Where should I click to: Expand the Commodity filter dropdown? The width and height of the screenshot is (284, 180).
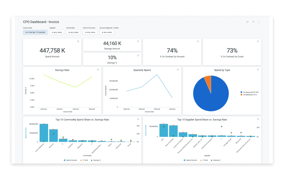pyautogui.click(x=73, y=33)
